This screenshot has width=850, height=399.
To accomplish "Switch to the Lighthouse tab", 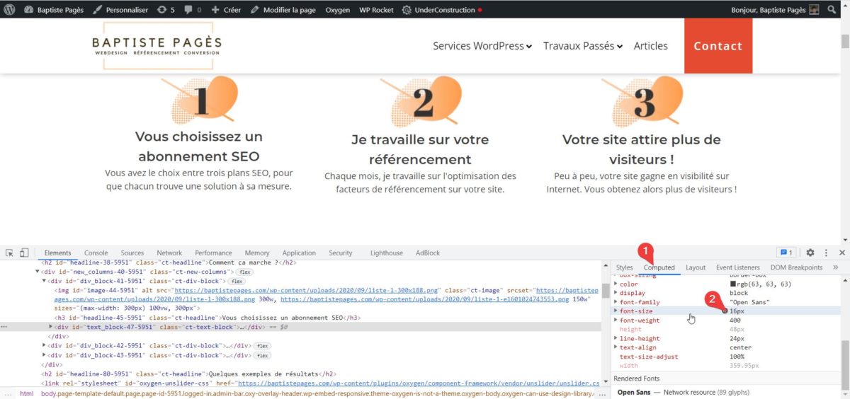I will click(x=386, y=253).
